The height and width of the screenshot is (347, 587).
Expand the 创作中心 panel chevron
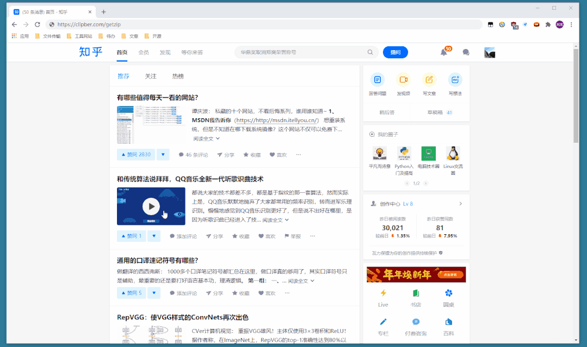(460, 204)
